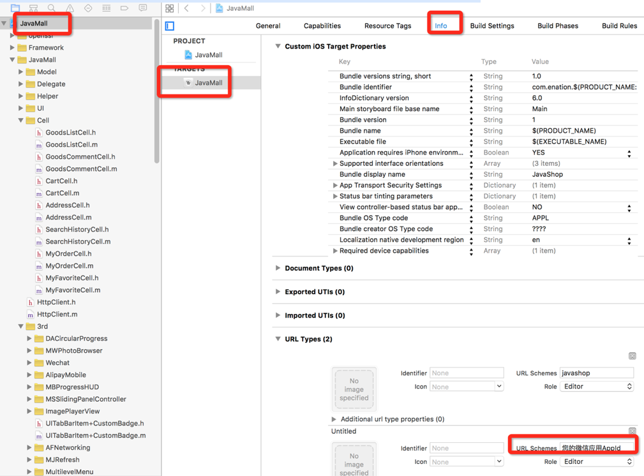The image size is (644, 476).
Task: Open the Find navigator magnifier icon
Action: [x=51, y=8]
